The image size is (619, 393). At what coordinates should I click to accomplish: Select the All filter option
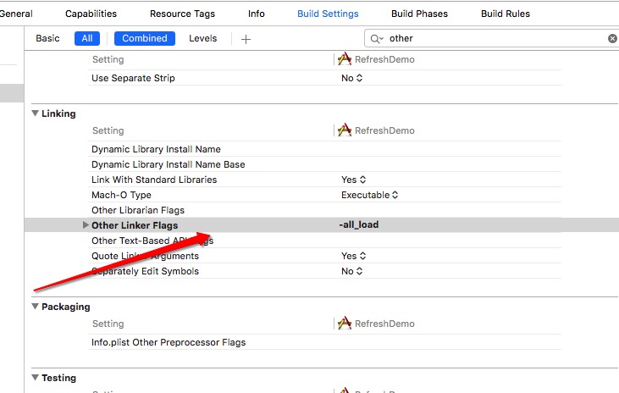tap(86, 39)
